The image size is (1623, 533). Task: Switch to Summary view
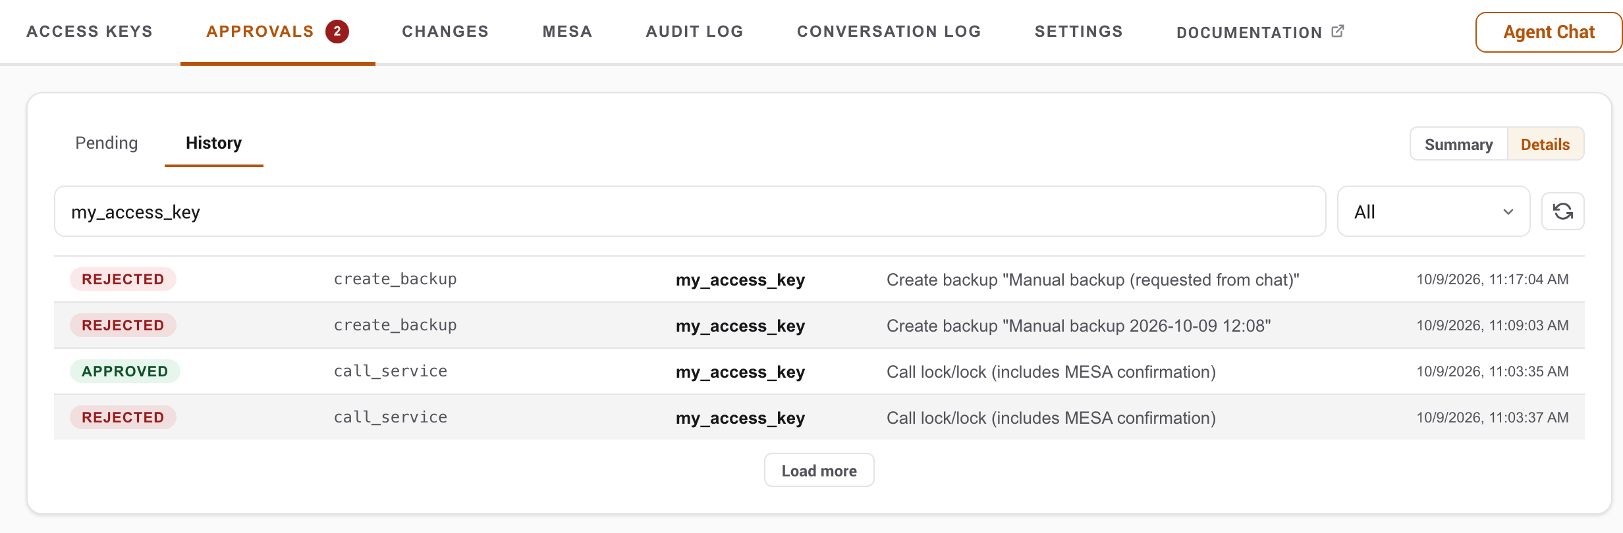(x=1458, y=144)
